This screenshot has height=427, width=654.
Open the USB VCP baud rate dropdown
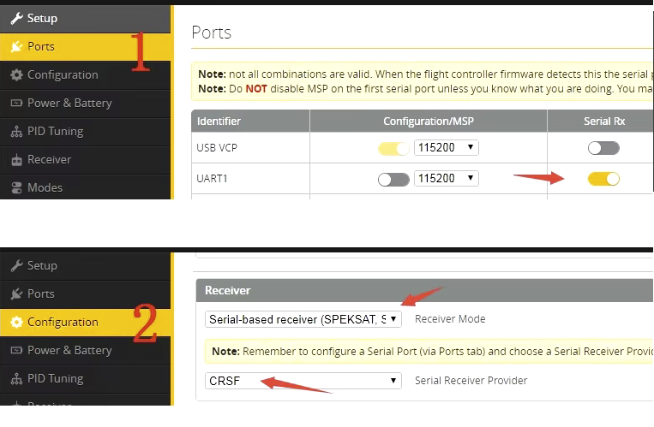click(x=446, y=148)
